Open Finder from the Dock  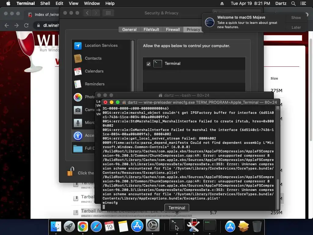click(x=56, y=226)
